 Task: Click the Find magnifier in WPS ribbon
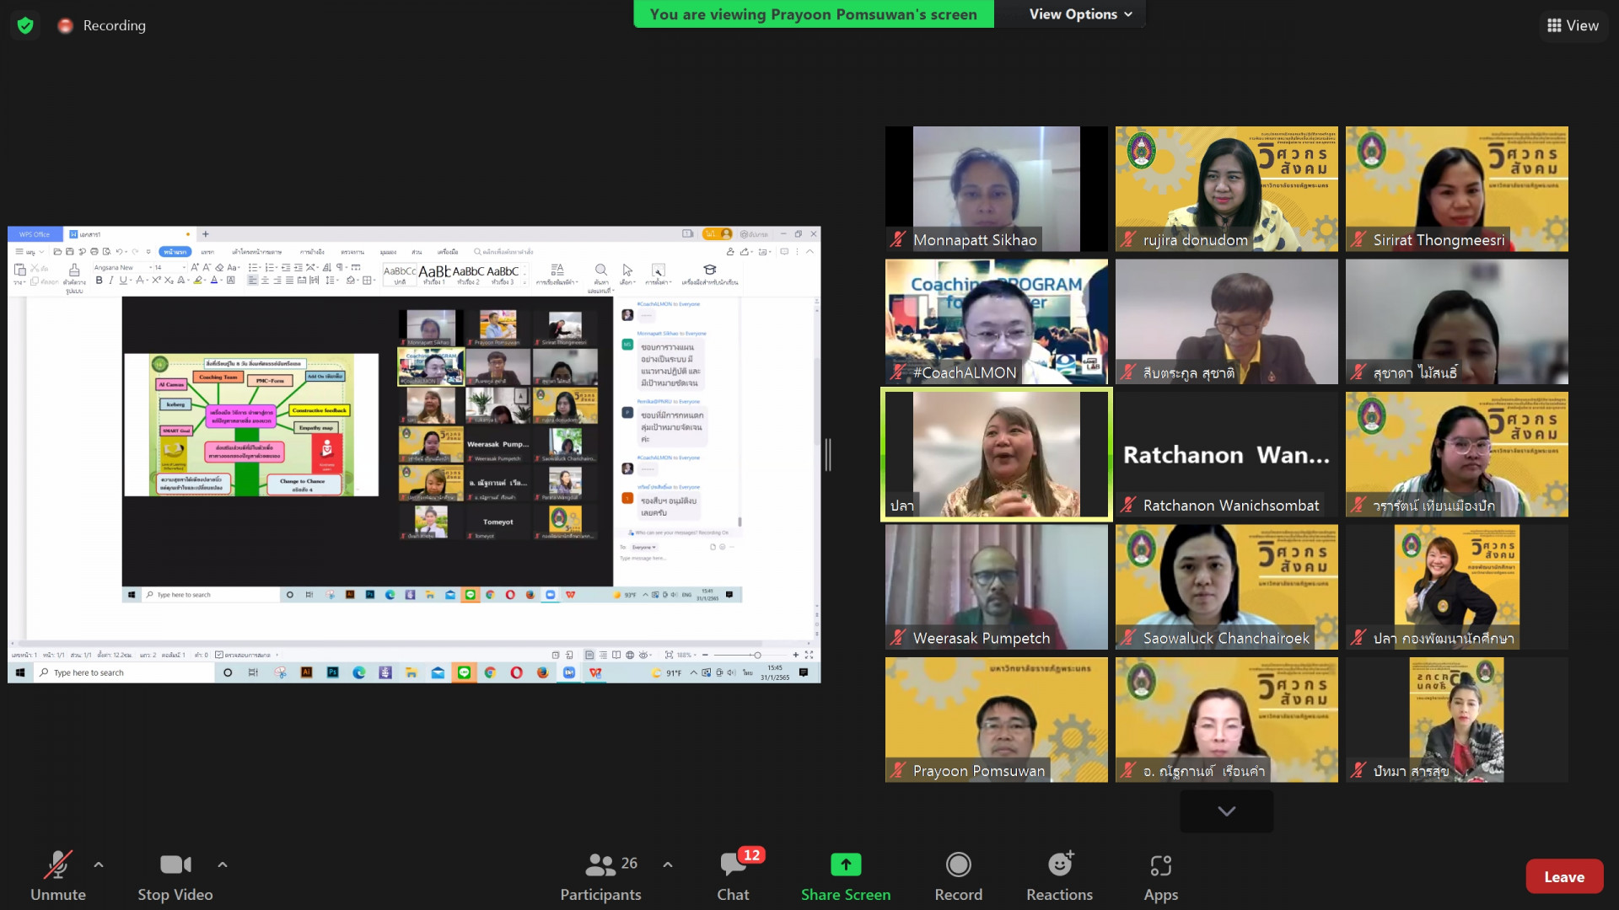[600, 270]
